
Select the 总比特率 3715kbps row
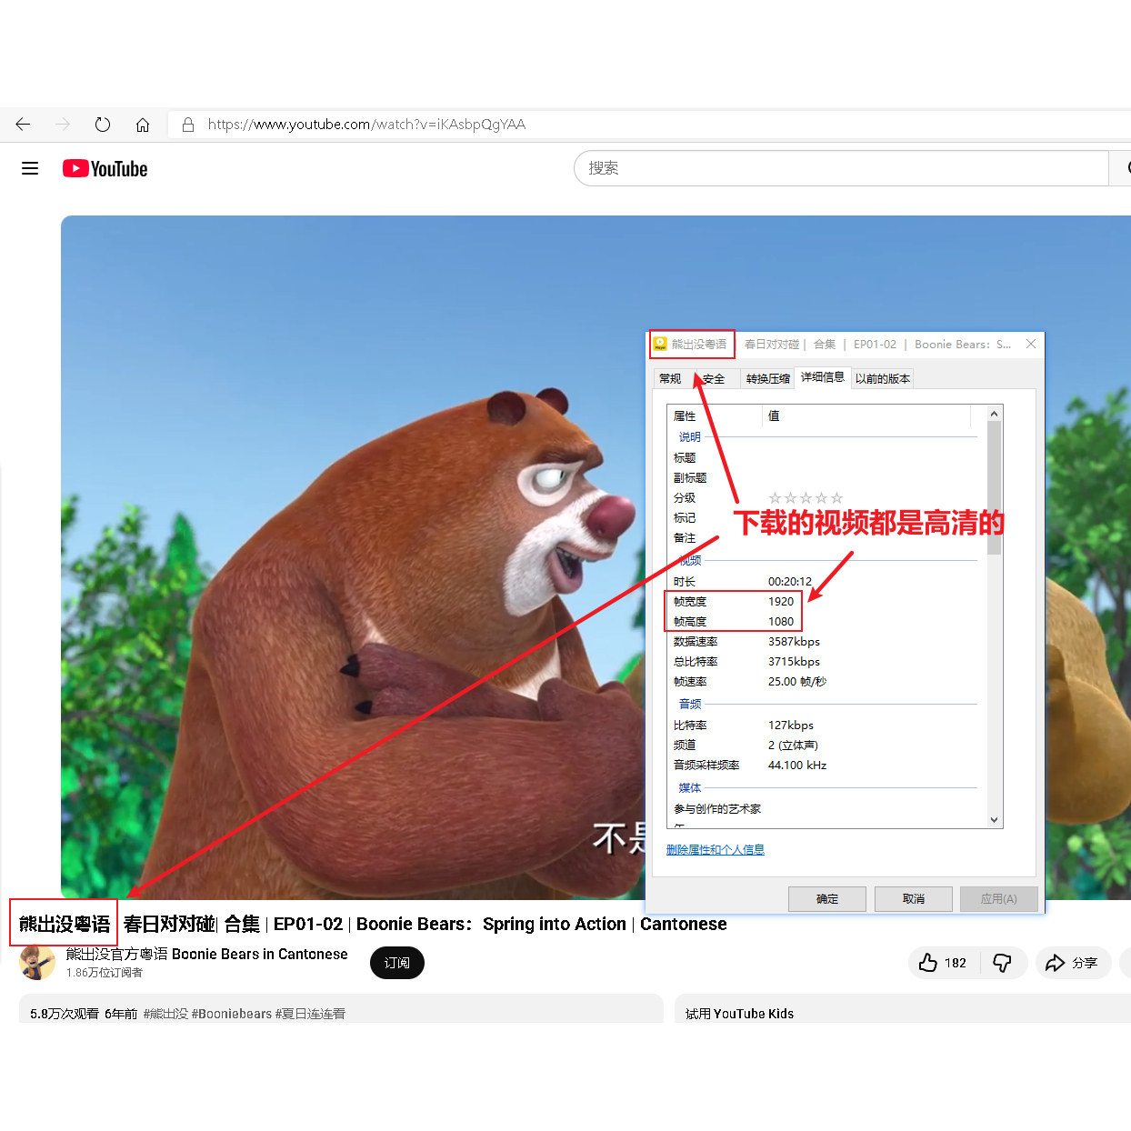(824, 661)
